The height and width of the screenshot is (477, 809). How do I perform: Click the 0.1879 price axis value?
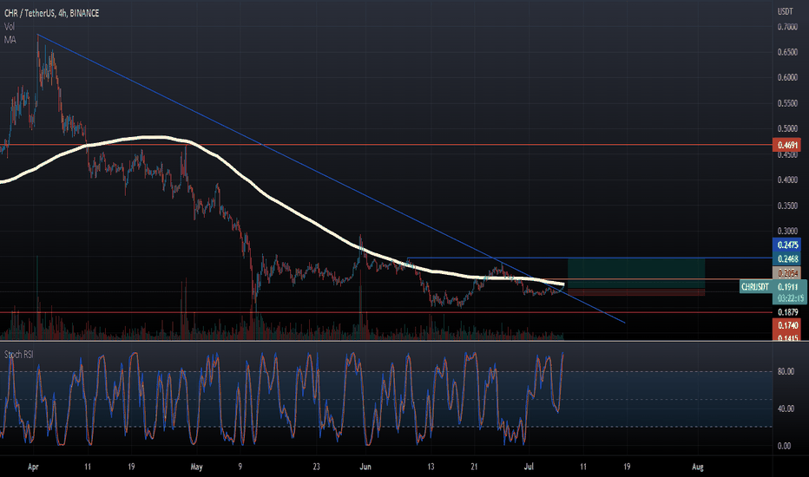tap(787, 312)
